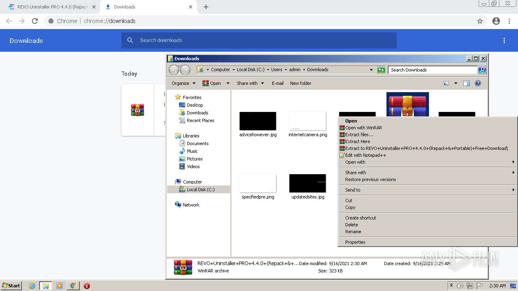The height and width of the screenshot is (291, 518).
Task: Click the WinRAR icon on Chrome's download card
Action: pos(138,110)
